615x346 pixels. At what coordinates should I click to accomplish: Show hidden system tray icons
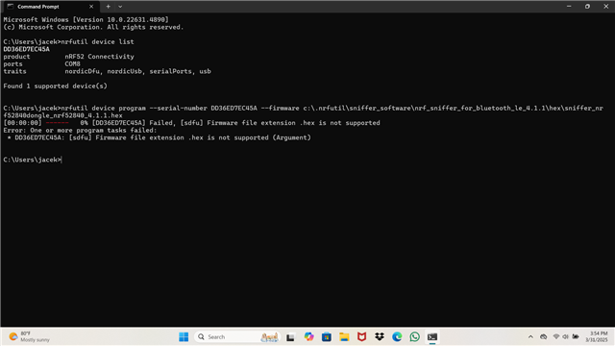(530, 336)
